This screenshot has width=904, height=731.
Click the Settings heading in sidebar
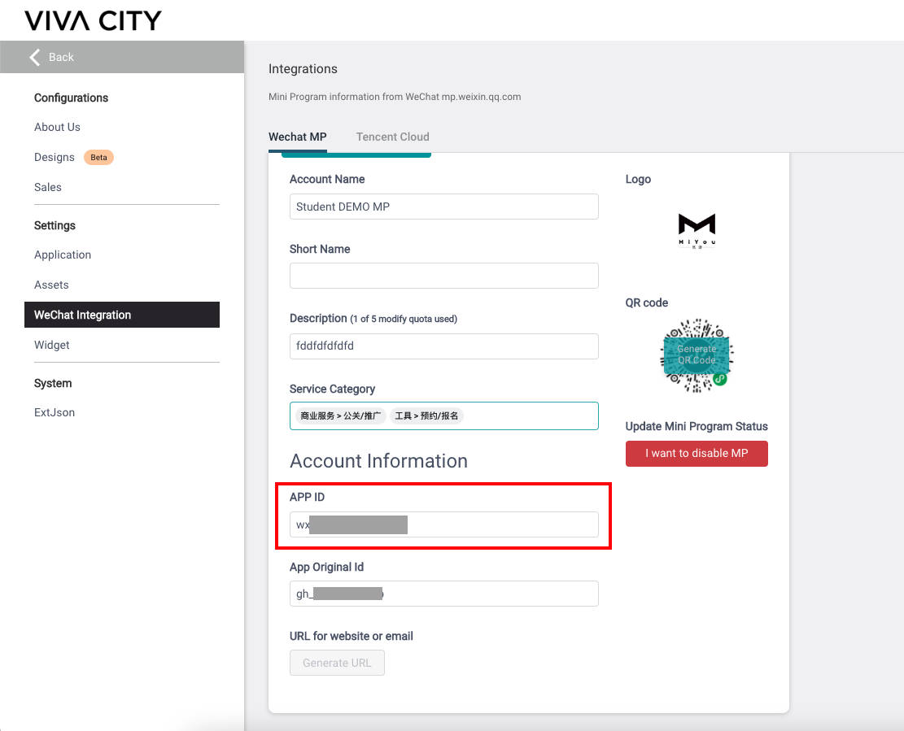click(55, 226)
